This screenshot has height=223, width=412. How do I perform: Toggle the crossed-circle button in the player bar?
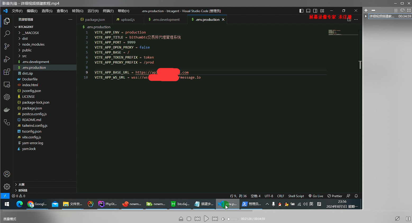(x=397, y=219)
